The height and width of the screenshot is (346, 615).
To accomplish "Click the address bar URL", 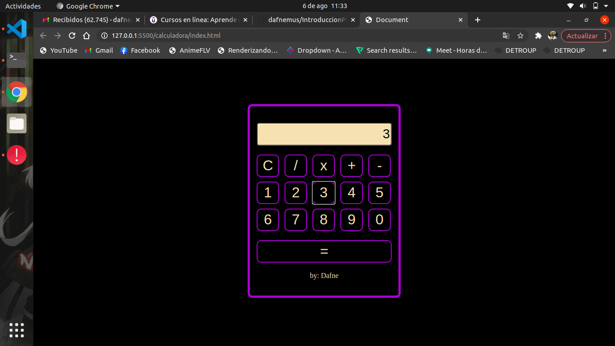I will pyautogui.click(x=166, y=36).
